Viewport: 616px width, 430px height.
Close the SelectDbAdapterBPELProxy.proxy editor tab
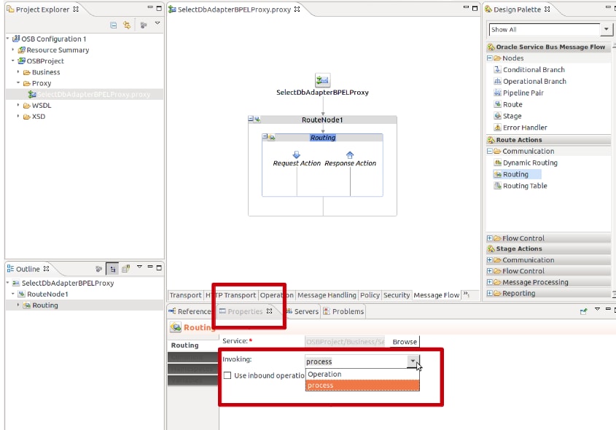[297, 9]
